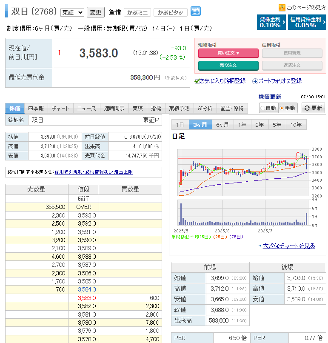Click ask price 3,590.0 in order book
The height and width of the screenshot is (343, 328).
click(87, 240)
